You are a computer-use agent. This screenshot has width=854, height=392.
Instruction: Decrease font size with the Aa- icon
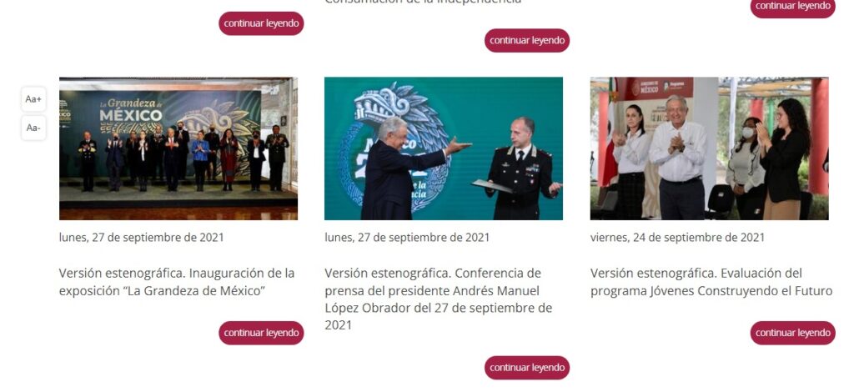pos(33,128)
